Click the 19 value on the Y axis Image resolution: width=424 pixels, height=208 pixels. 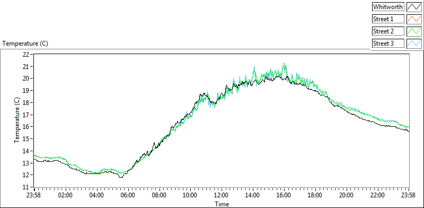click(x=25, y=90)
